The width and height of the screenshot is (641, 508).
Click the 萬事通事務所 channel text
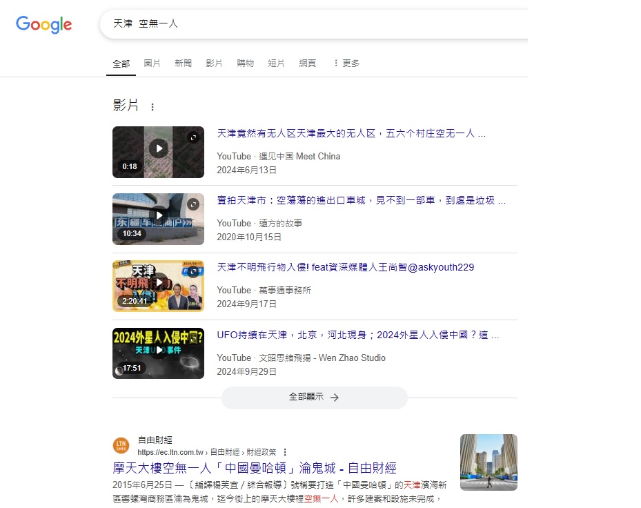pos(285,291)
